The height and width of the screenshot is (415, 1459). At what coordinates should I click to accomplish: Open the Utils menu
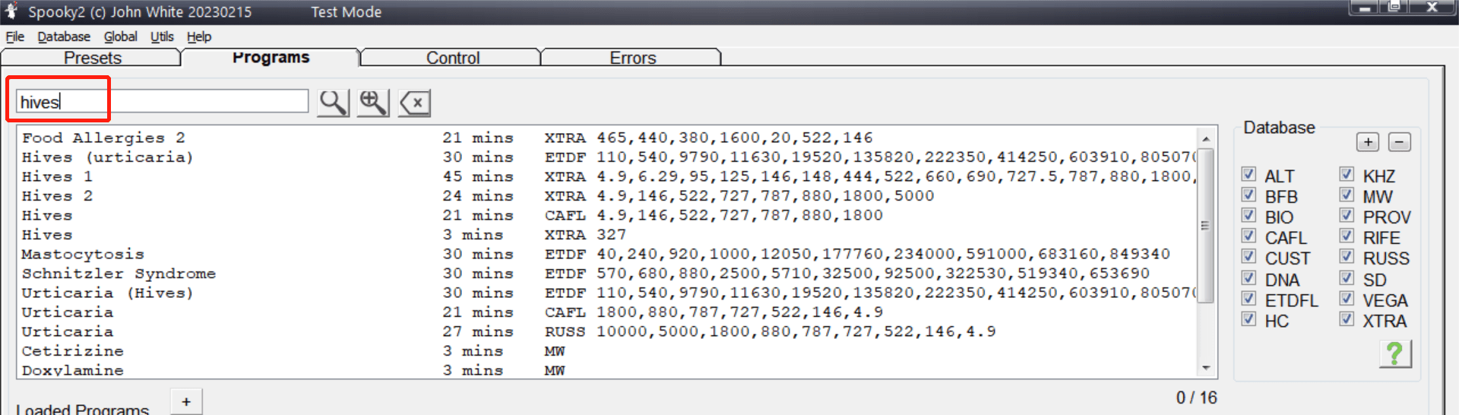tap(162, 36)
